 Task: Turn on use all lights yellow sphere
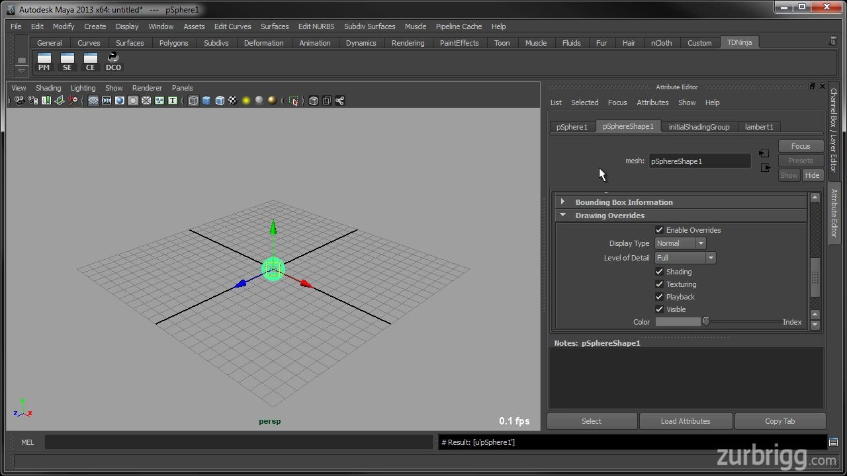tap(246, 100)
